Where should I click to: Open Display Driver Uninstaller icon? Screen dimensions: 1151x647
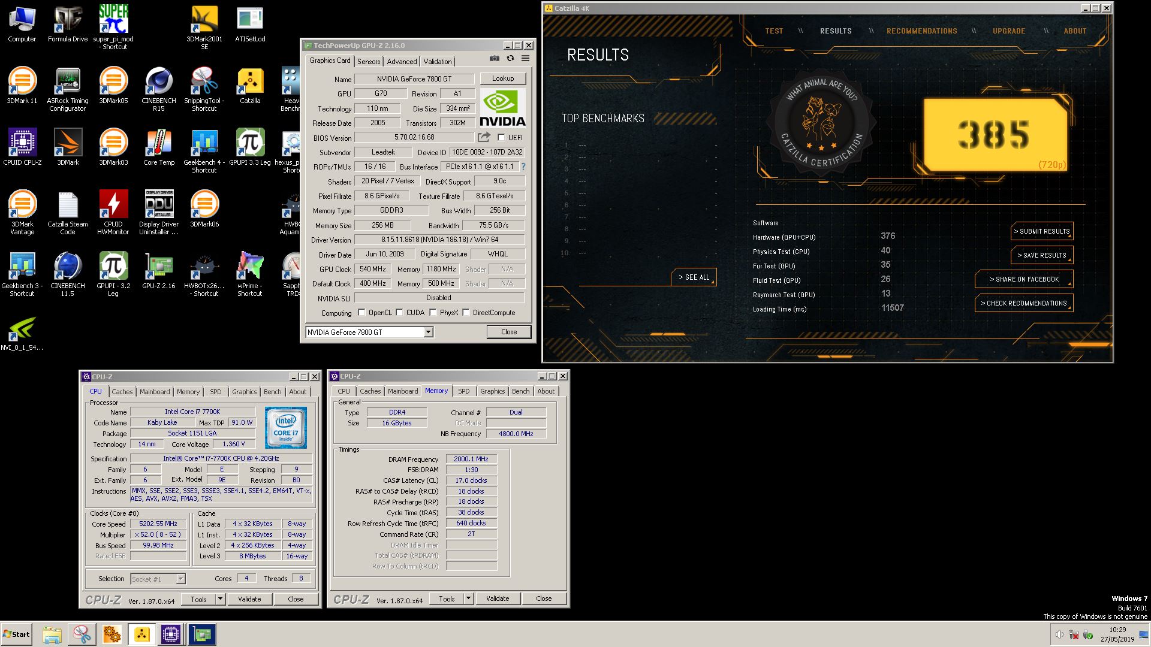point(159,212)
